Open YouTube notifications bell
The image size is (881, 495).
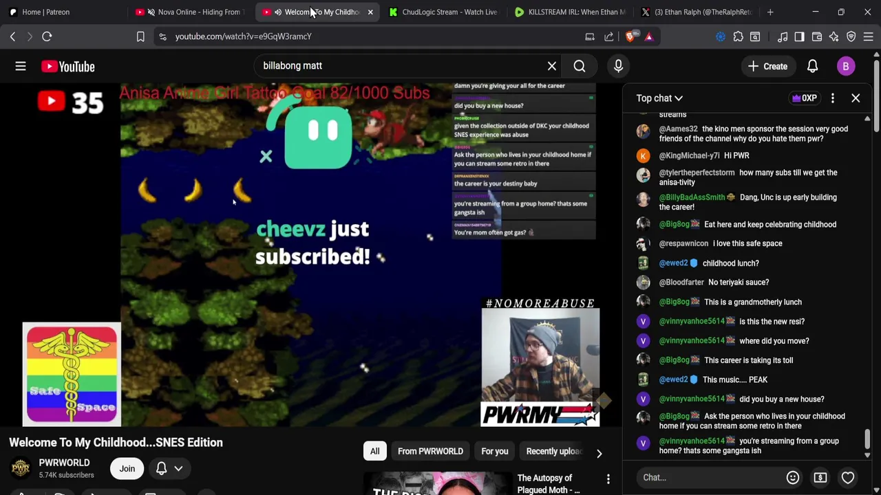point(812,66)
